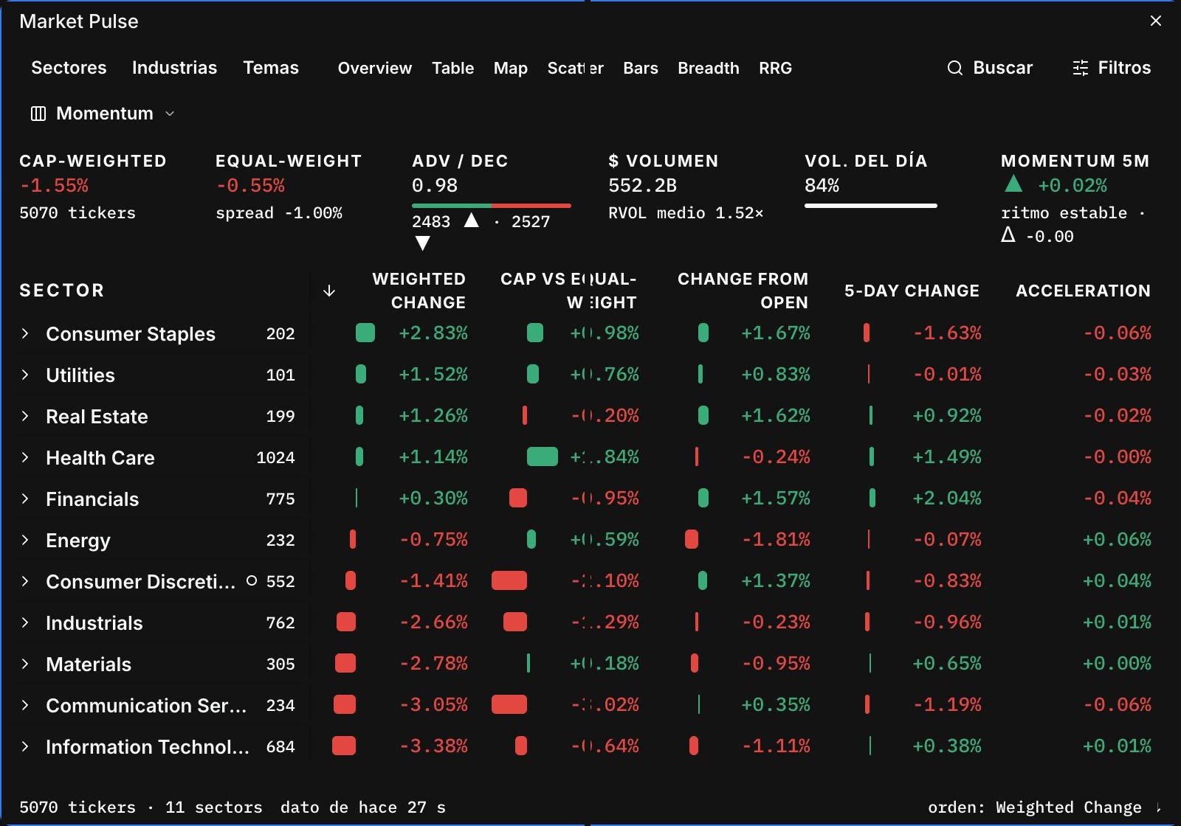Image resolution: width=1181 pixels, height=826 pixels.
Task: Expand the Consumer Discretionary sector row
Action: coord(25,581)
